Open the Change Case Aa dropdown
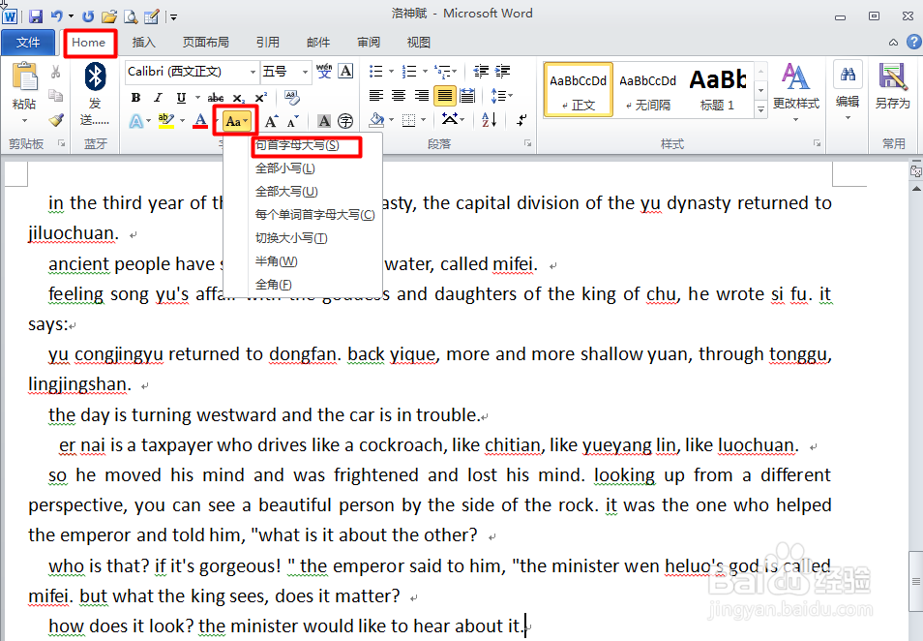 (236, 121)
